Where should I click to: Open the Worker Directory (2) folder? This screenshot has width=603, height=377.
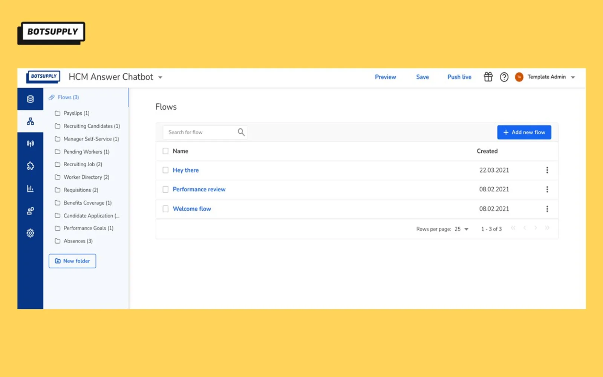(82, 177)
